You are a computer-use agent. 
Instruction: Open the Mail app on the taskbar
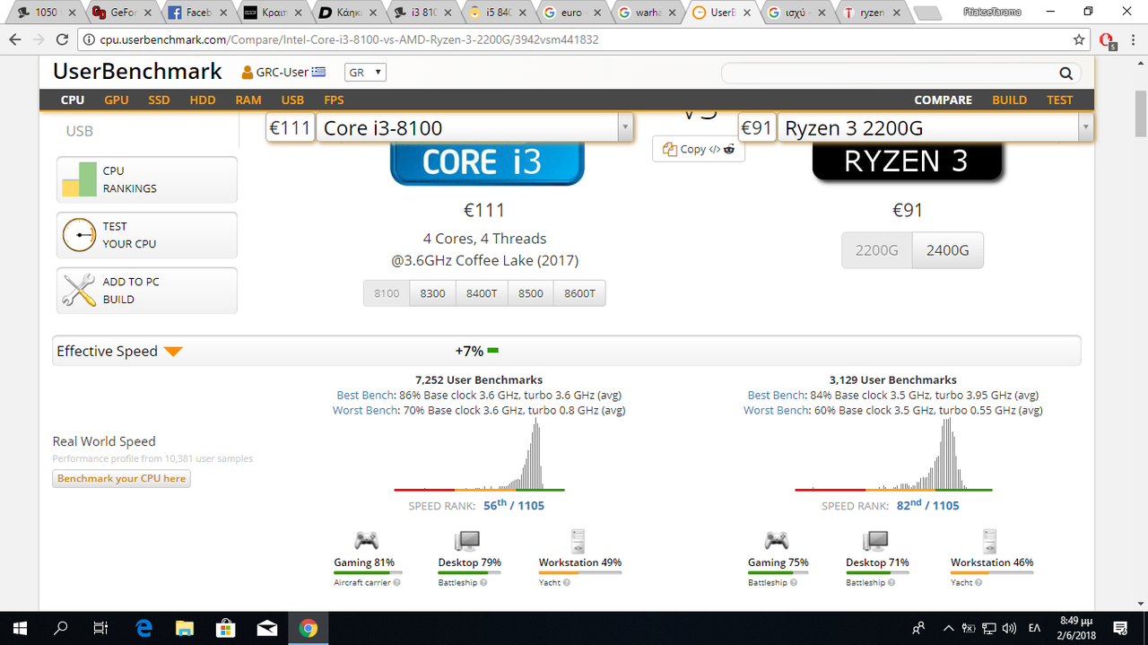(x=267, y=628)
